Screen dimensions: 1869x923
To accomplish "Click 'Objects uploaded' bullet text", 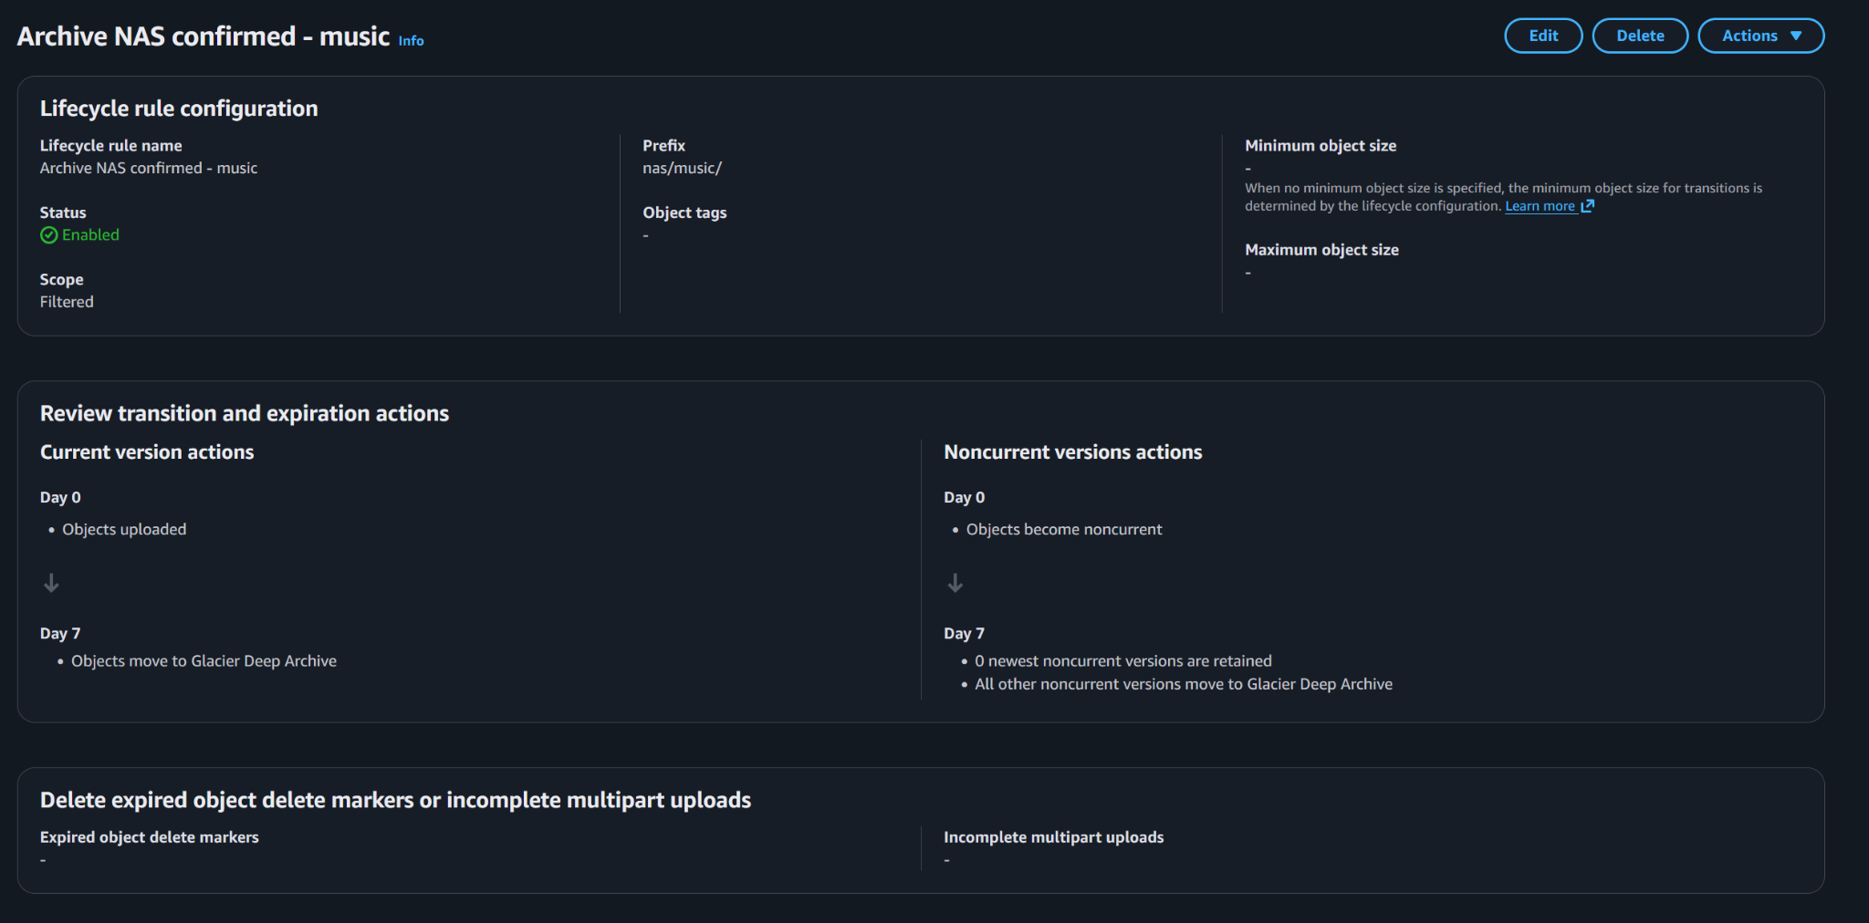I will tap(124, 529).
